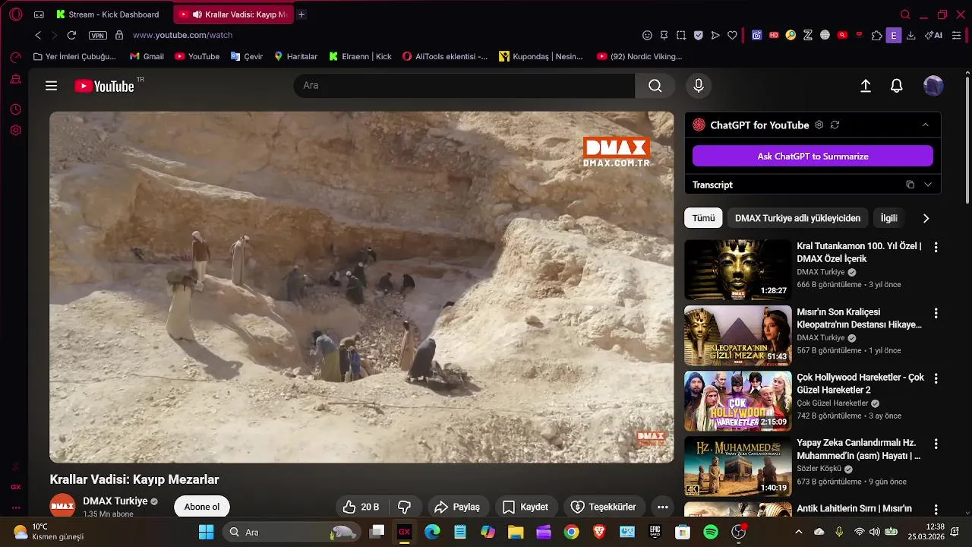This screenshot has height=547, width=972.
Task: Click the Abone ol subscribe button
Action: click(x=202, y=507)
